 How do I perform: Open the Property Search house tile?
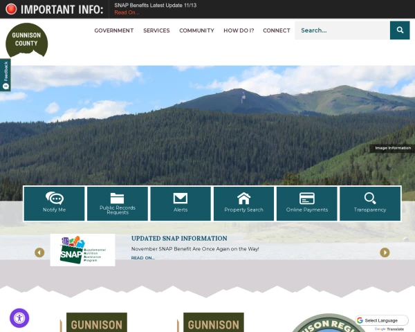click(243, 203)
